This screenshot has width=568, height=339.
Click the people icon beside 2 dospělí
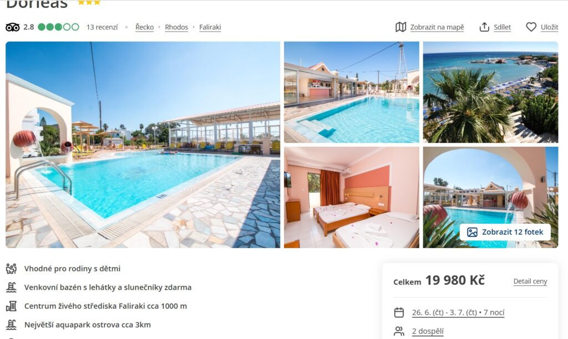pyautogui.click(x=399, y=331)
